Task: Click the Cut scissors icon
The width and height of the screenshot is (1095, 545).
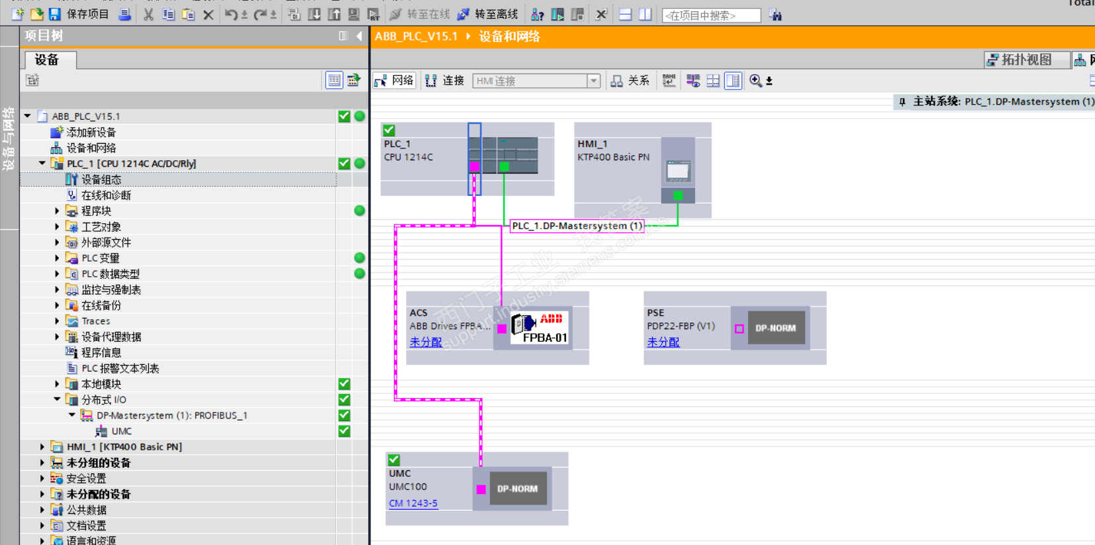Action: pyautogui.click(x=148, y=14)
